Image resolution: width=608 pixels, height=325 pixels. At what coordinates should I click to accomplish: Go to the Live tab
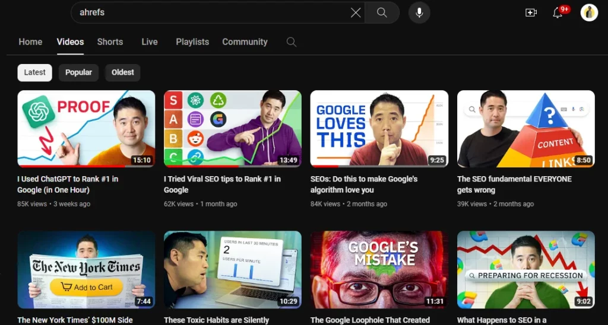pos(150,42)
